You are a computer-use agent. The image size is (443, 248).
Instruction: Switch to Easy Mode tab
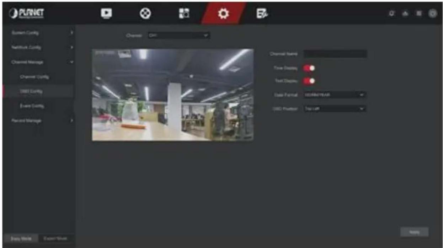[x=20, y=238]
